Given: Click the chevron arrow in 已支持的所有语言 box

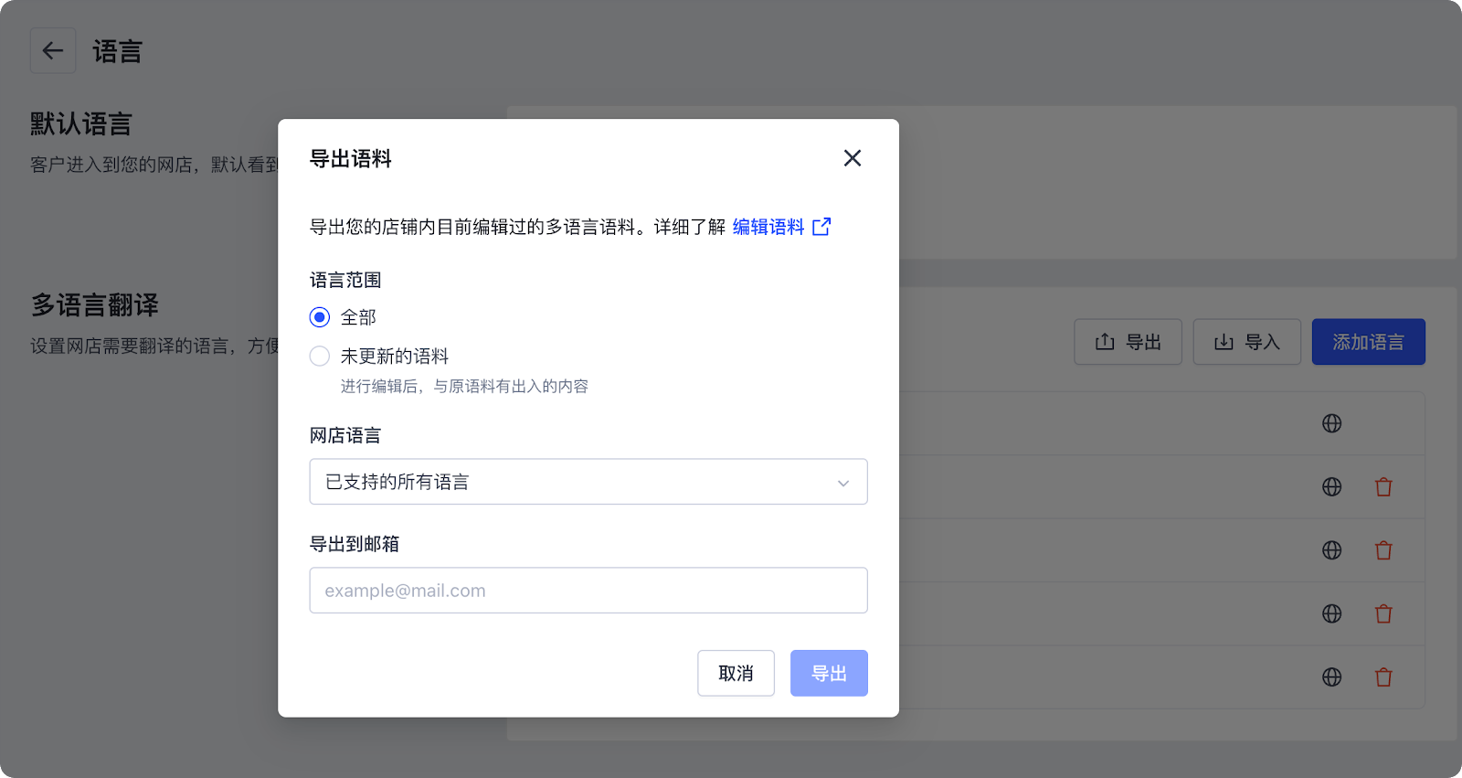Looking at the screenshot, I should coord(842,483).
